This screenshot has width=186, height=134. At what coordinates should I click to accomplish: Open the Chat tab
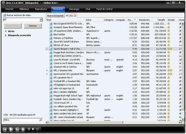[x=88, y=9]
